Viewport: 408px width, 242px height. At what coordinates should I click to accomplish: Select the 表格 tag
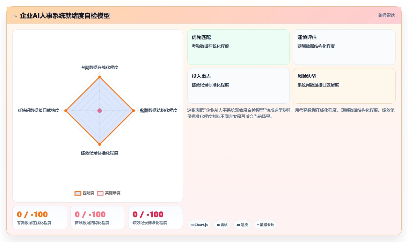click(222, 225)
